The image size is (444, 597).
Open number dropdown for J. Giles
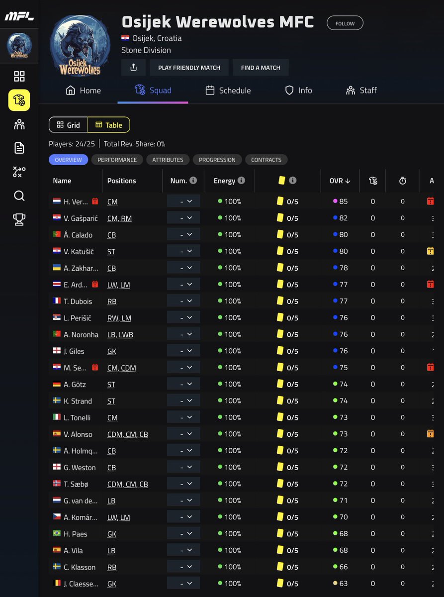(183, 351)
